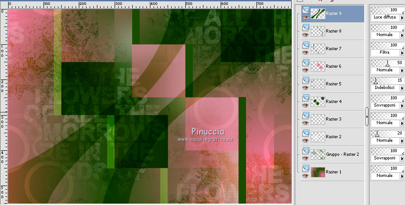Select the layer named Raster 7
Viewport: 405px width, 205px height.
pyautogui.click(x=333, y=49)
